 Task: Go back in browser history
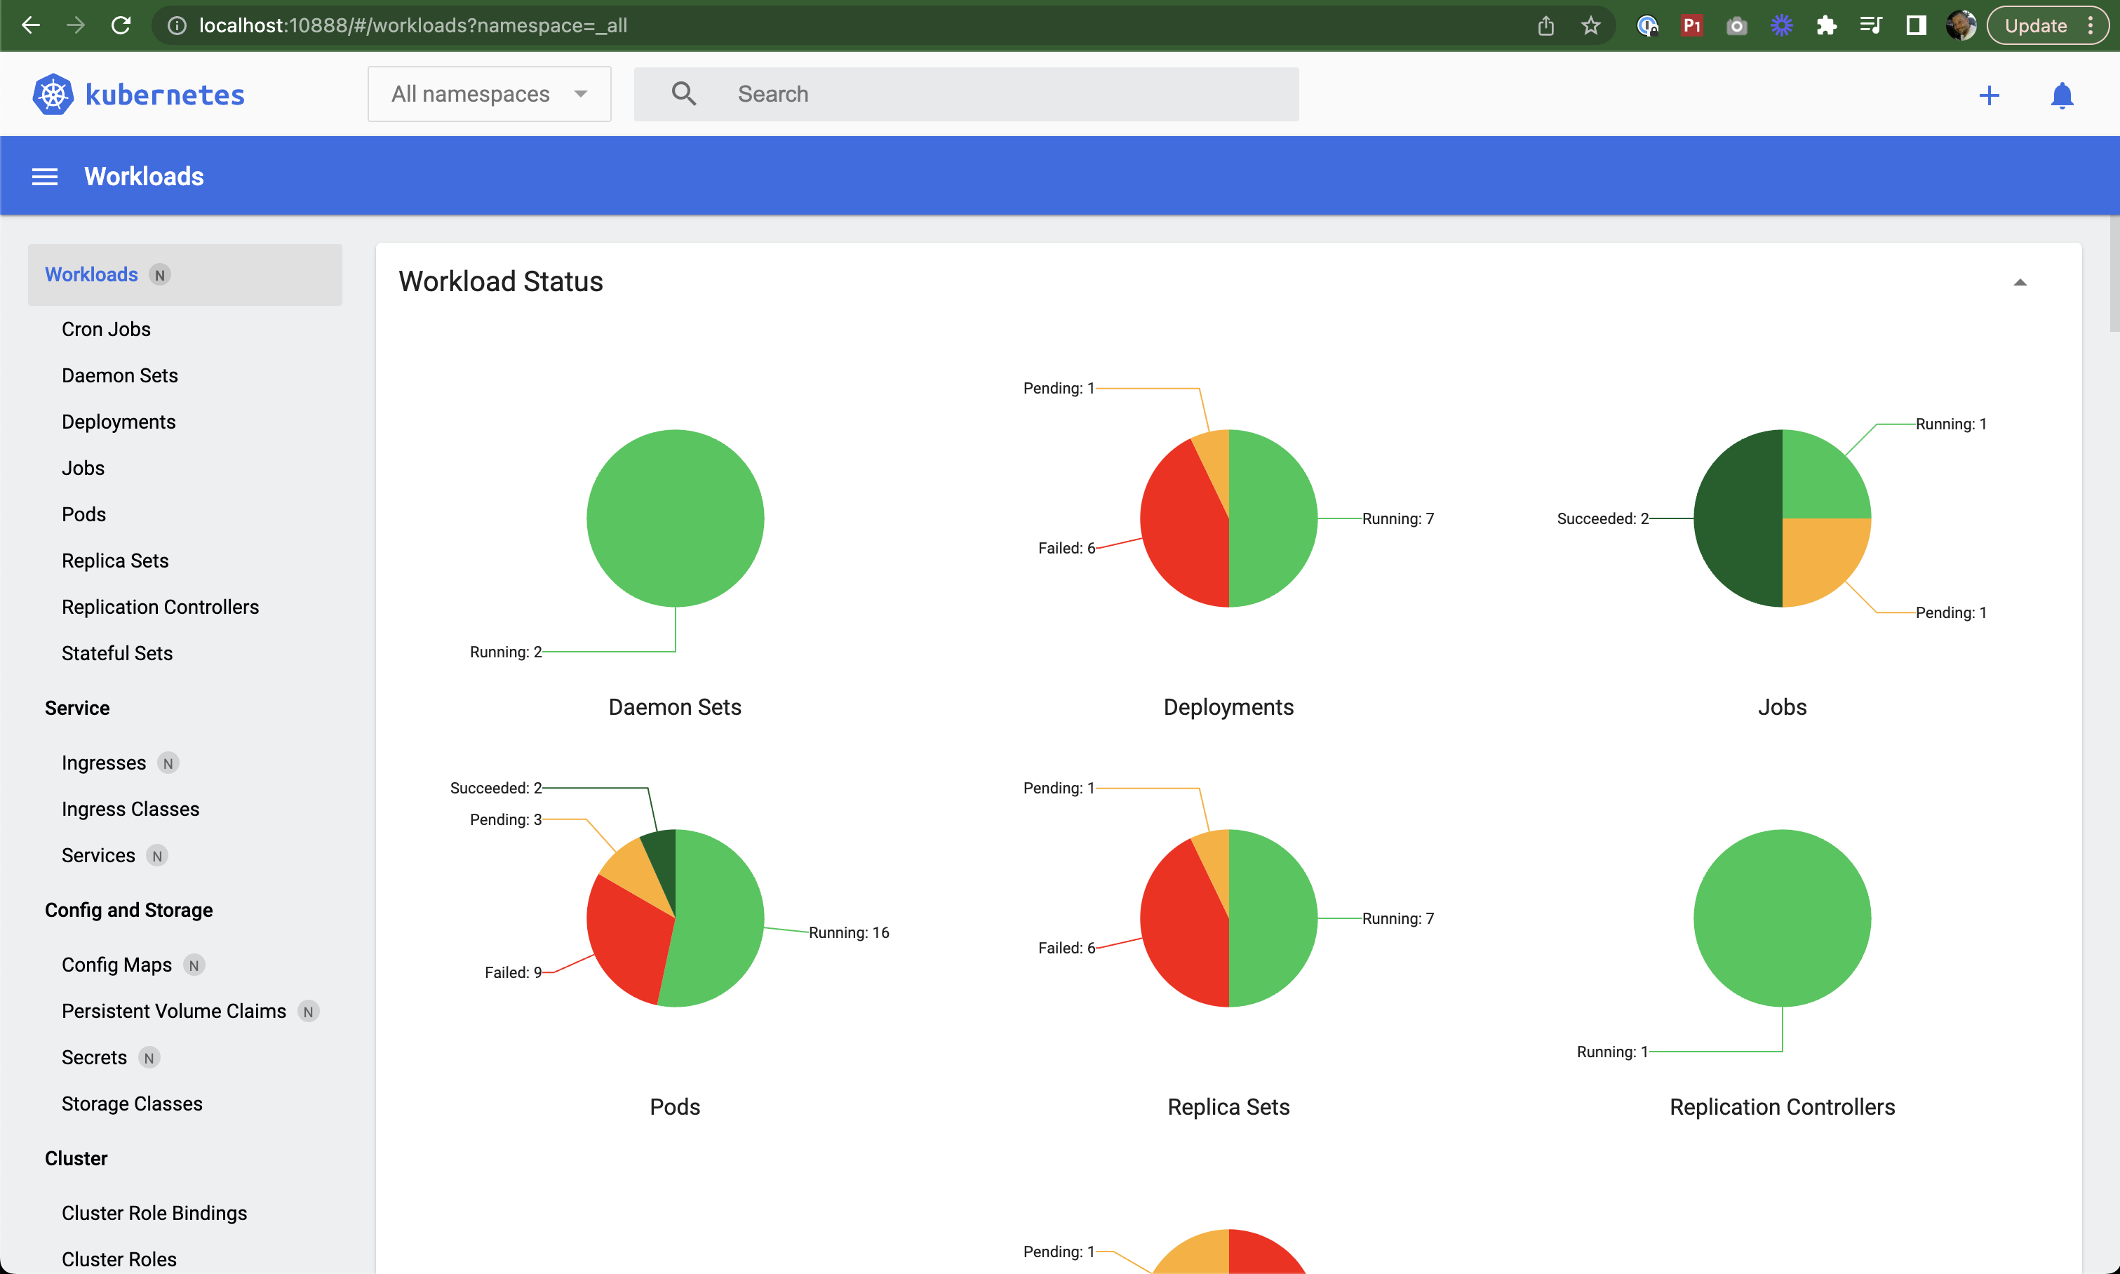click(x=31, y=26)
